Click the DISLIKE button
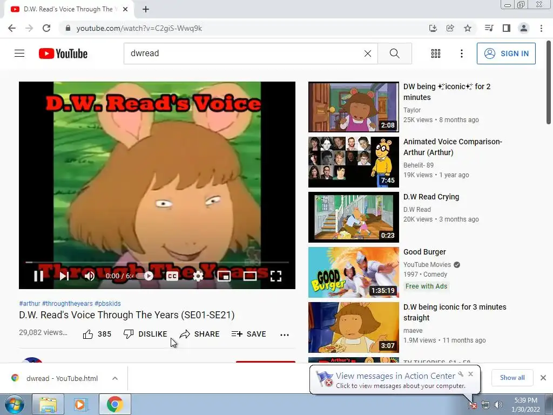Image resolution: width=553 pixels, height=415 pixels. (x=145, y=334)
